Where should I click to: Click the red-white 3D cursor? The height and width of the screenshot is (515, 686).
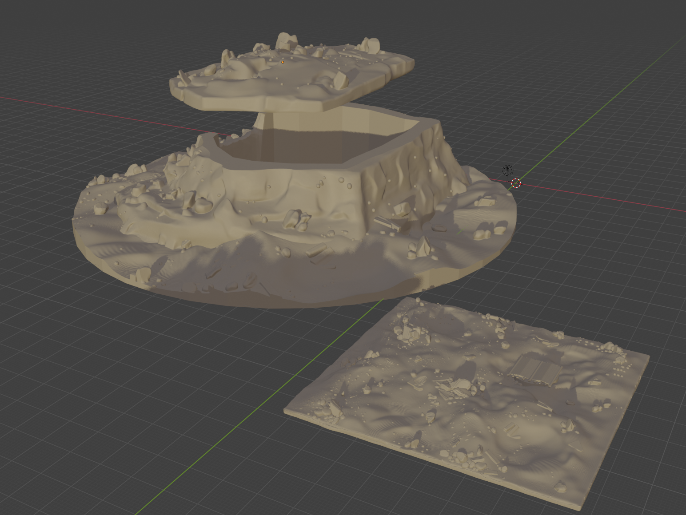(x=516, y=183)
